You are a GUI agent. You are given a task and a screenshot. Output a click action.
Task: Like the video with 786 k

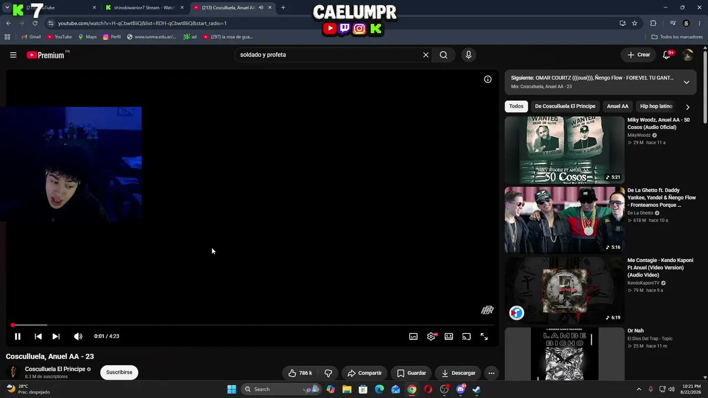300,373
